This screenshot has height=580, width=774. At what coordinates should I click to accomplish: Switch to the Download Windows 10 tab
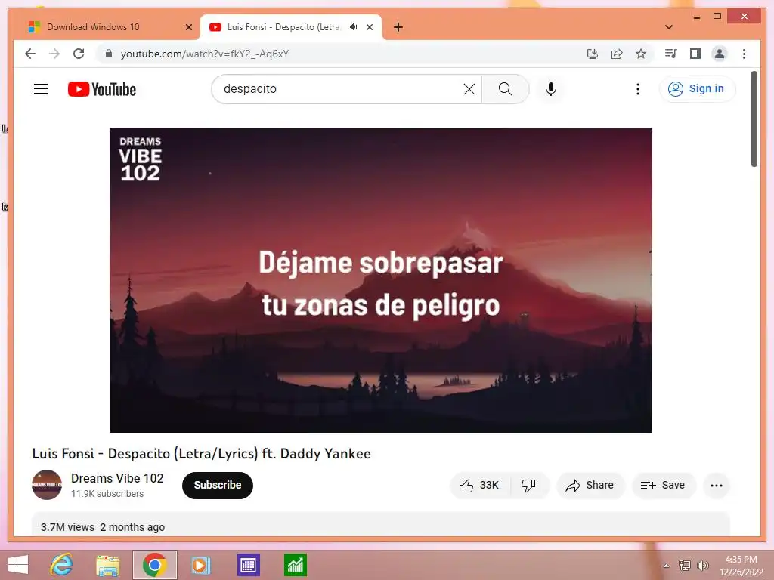click(94, 27)
